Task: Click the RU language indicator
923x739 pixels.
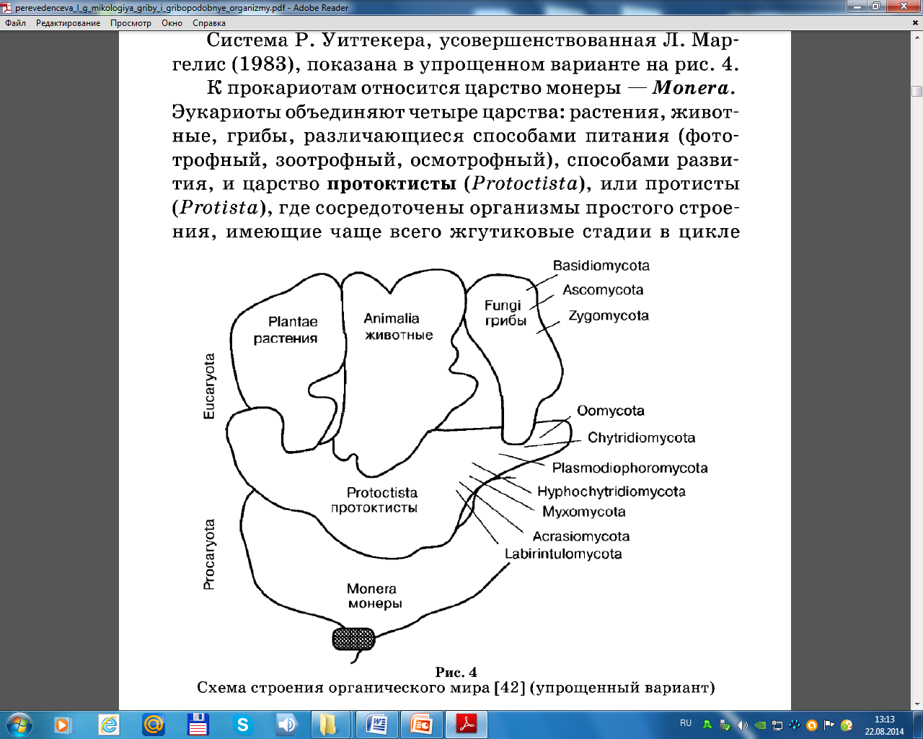Action: pyautogui.click(x=686, y=723)
